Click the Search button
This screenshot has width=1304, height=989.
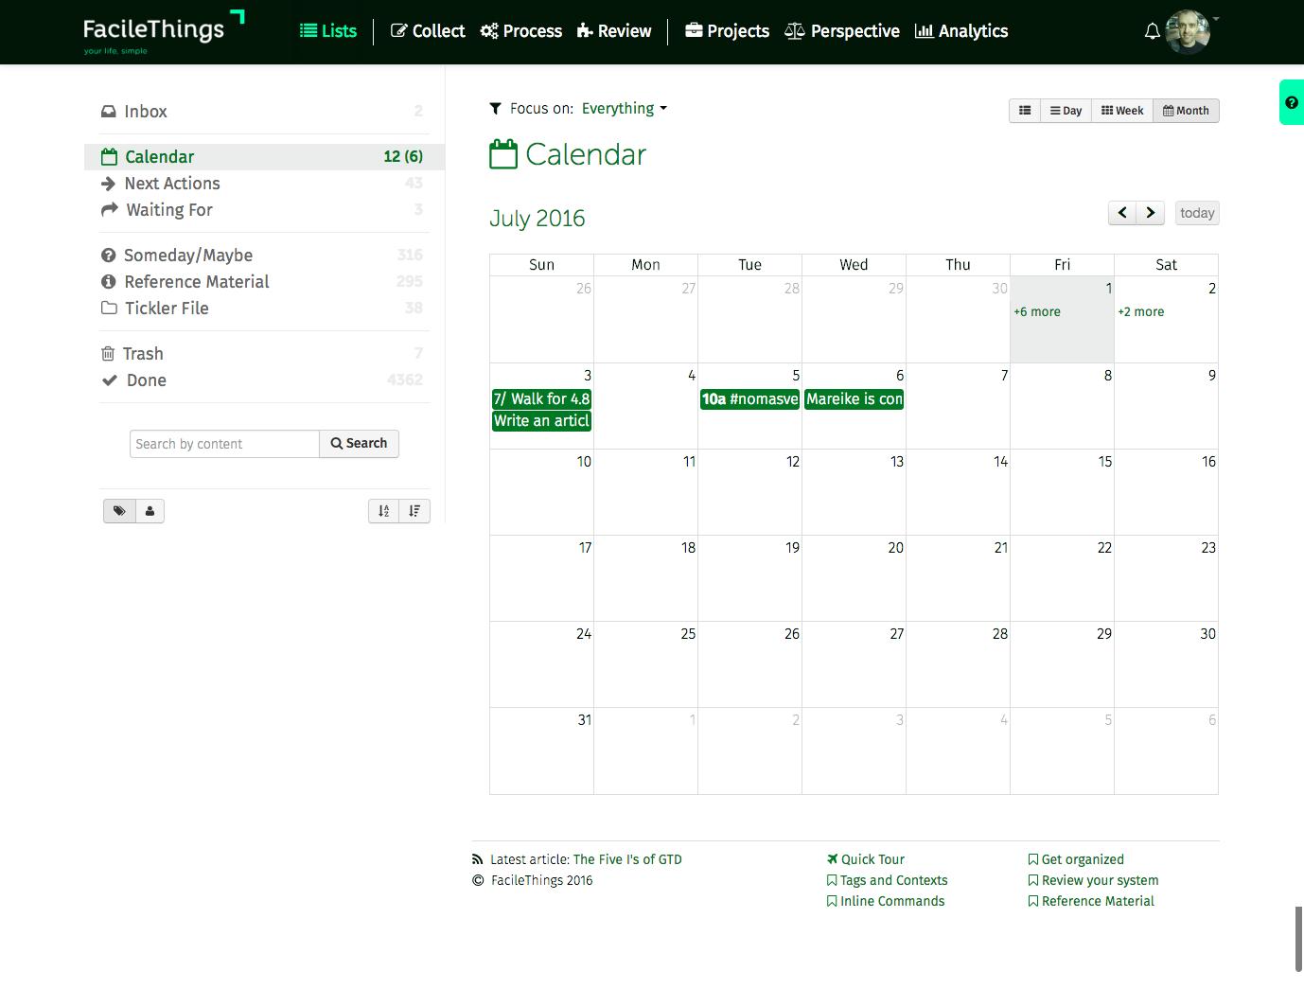point(360,444)
